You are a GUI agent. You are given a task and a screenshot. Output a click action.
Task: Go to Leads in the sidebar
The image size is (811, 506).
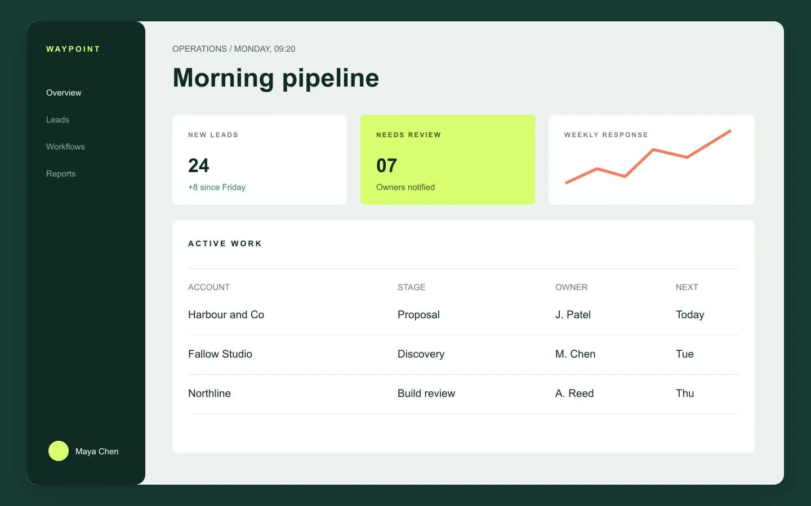pyautogui.click(x=57, y=120)
